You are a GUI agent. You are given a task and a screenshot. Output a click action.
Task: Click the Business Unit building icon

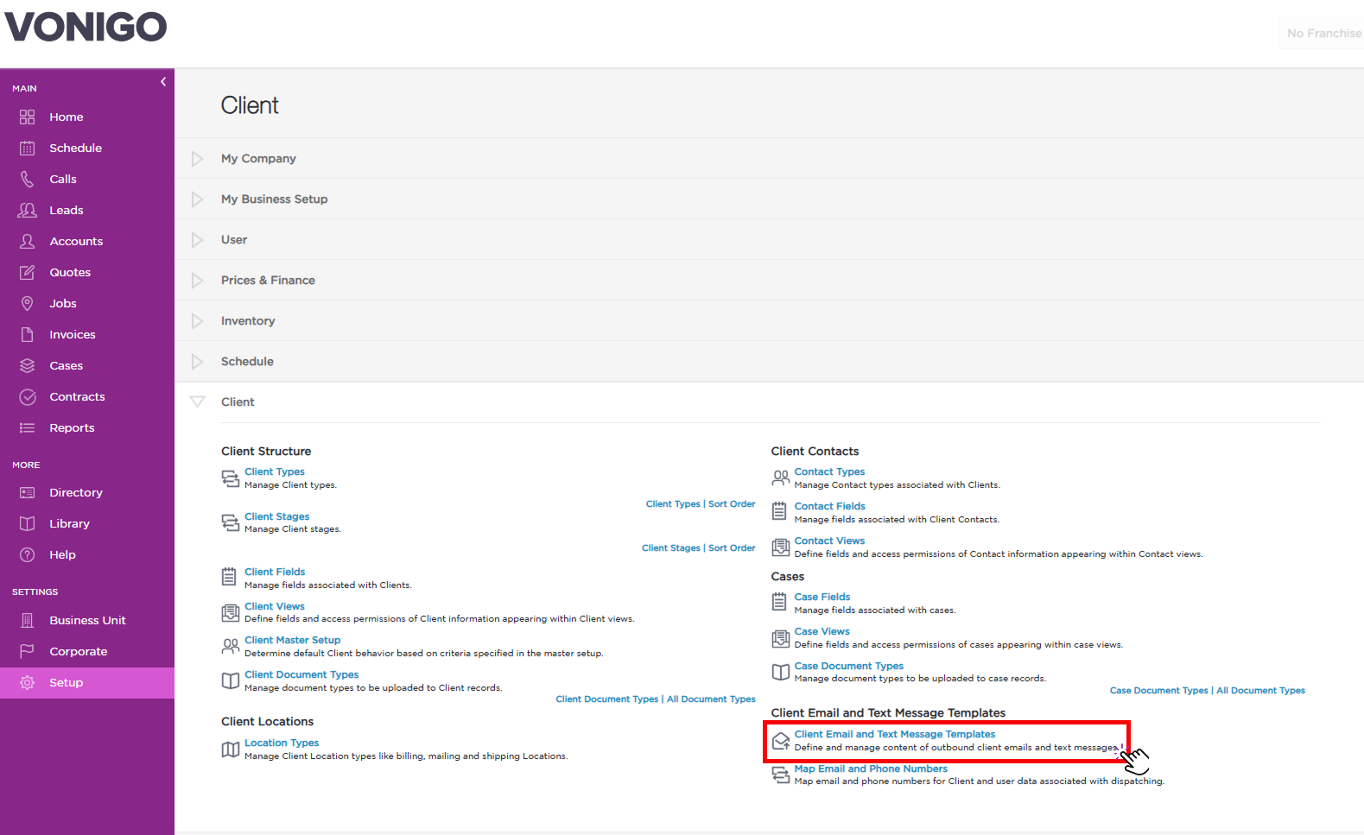point(28,620)
